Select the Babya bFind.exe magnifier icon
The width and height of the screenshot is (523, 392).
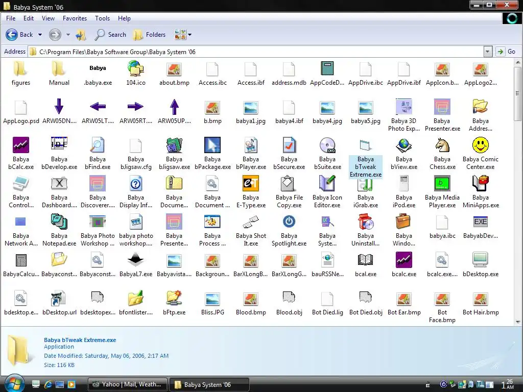point(98,145)
